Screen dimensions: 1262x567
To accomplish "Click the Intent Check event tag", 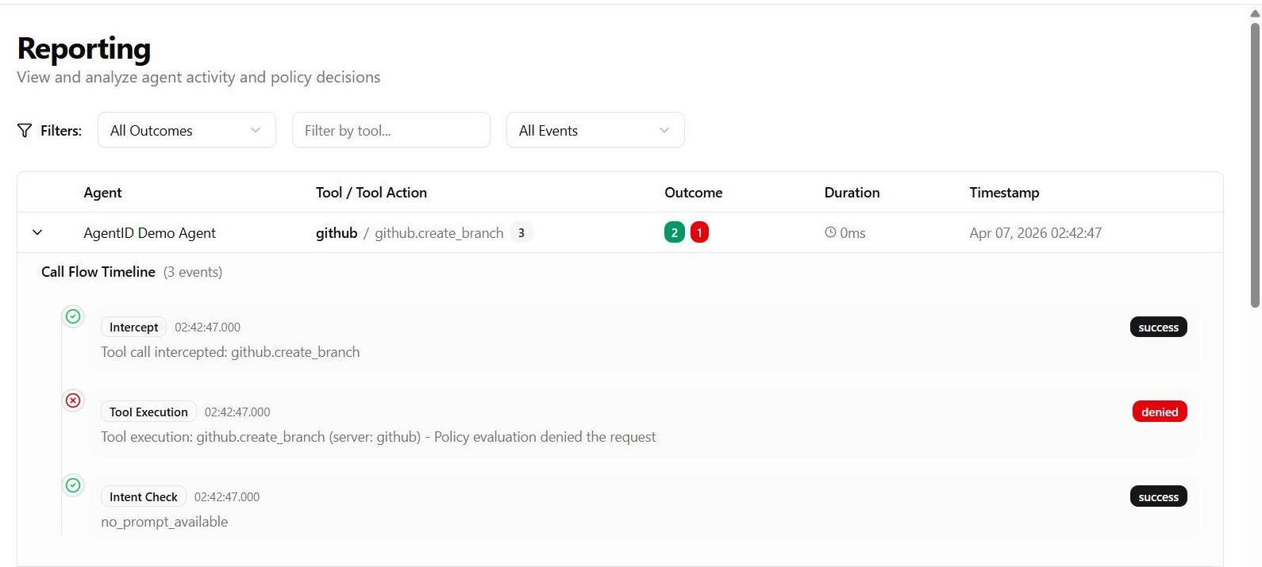I will (143, 497).
